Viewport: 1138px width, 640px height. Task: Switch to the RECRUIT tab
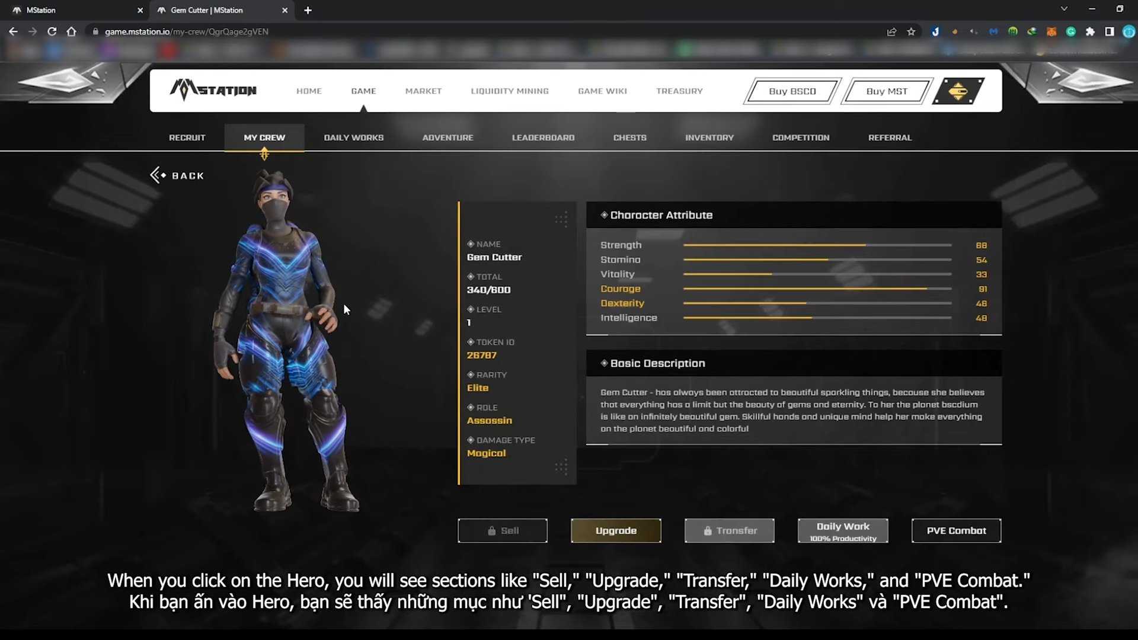[187, 137]
